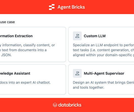The image size is (134, 112).
Task: Click 'text tasks (i.e. content generation' line
Action: (103, 50)
